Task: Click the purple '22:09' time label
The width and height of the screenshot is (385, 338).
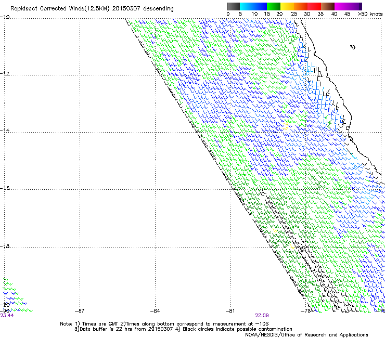Action: 262,316
